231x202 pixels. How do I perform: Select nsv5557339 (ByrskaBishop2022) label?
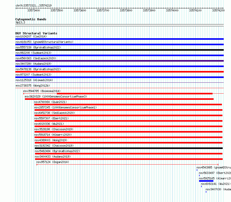pos(38,47)
